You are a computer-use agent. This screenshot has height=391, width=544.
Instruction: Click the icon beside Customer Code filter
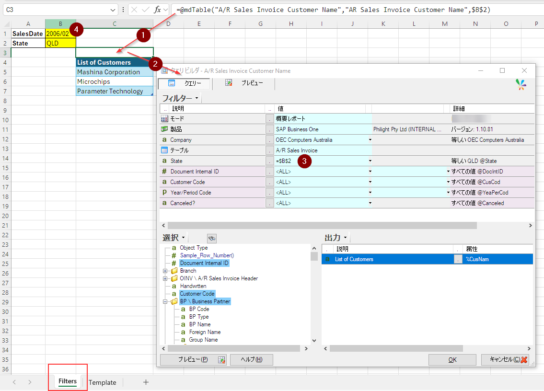tap(164, 182)
